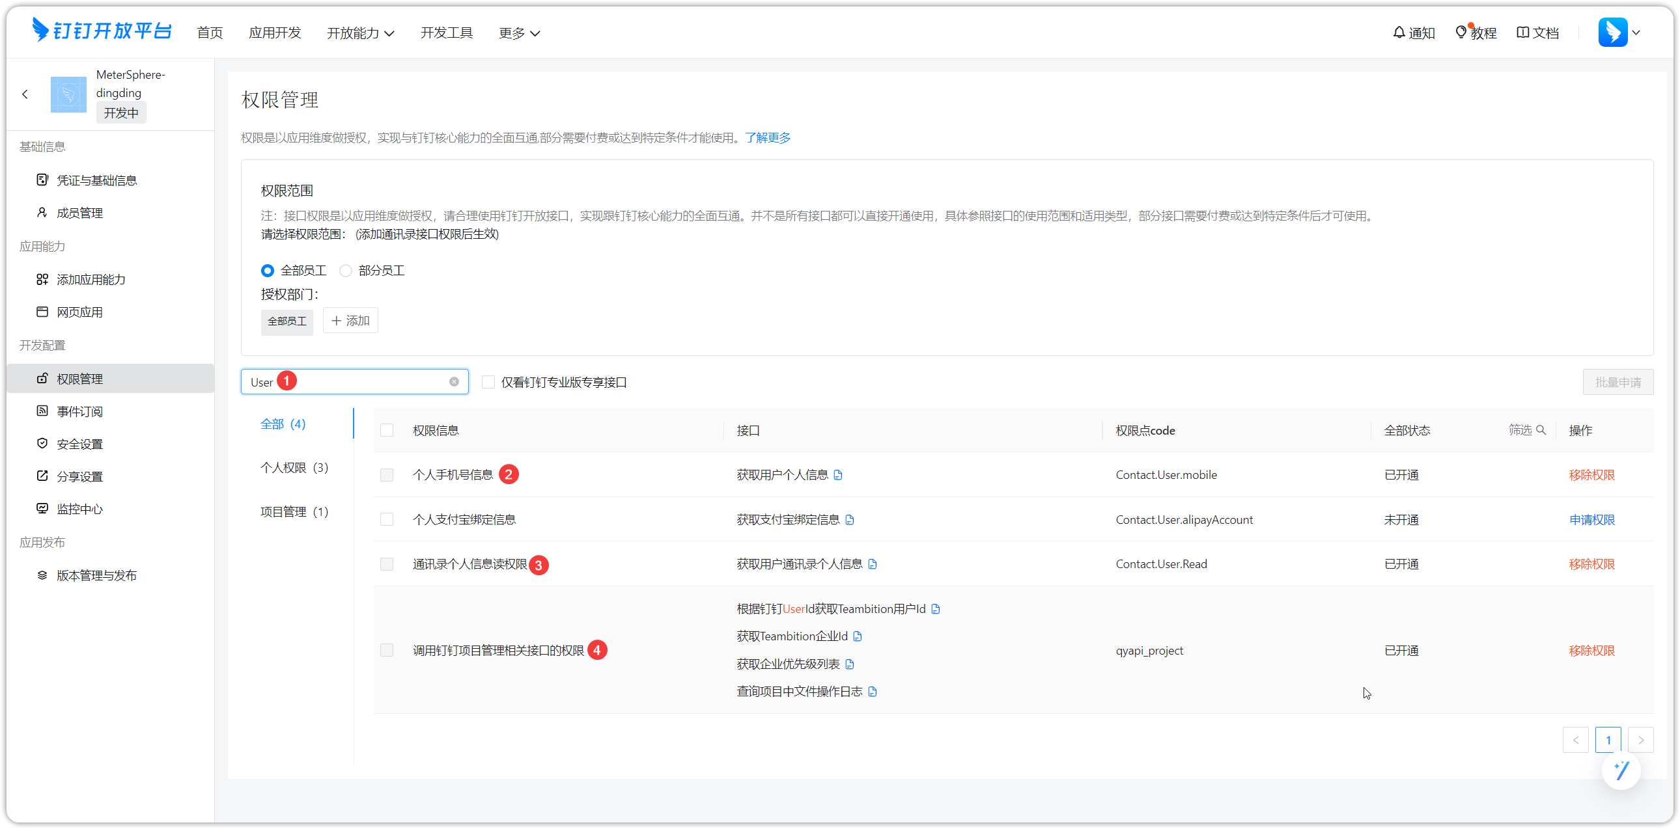This screenshot has width=1680, height=829.
Task: Switch to 个人权限 (3) tab
Action: [294, 467]
